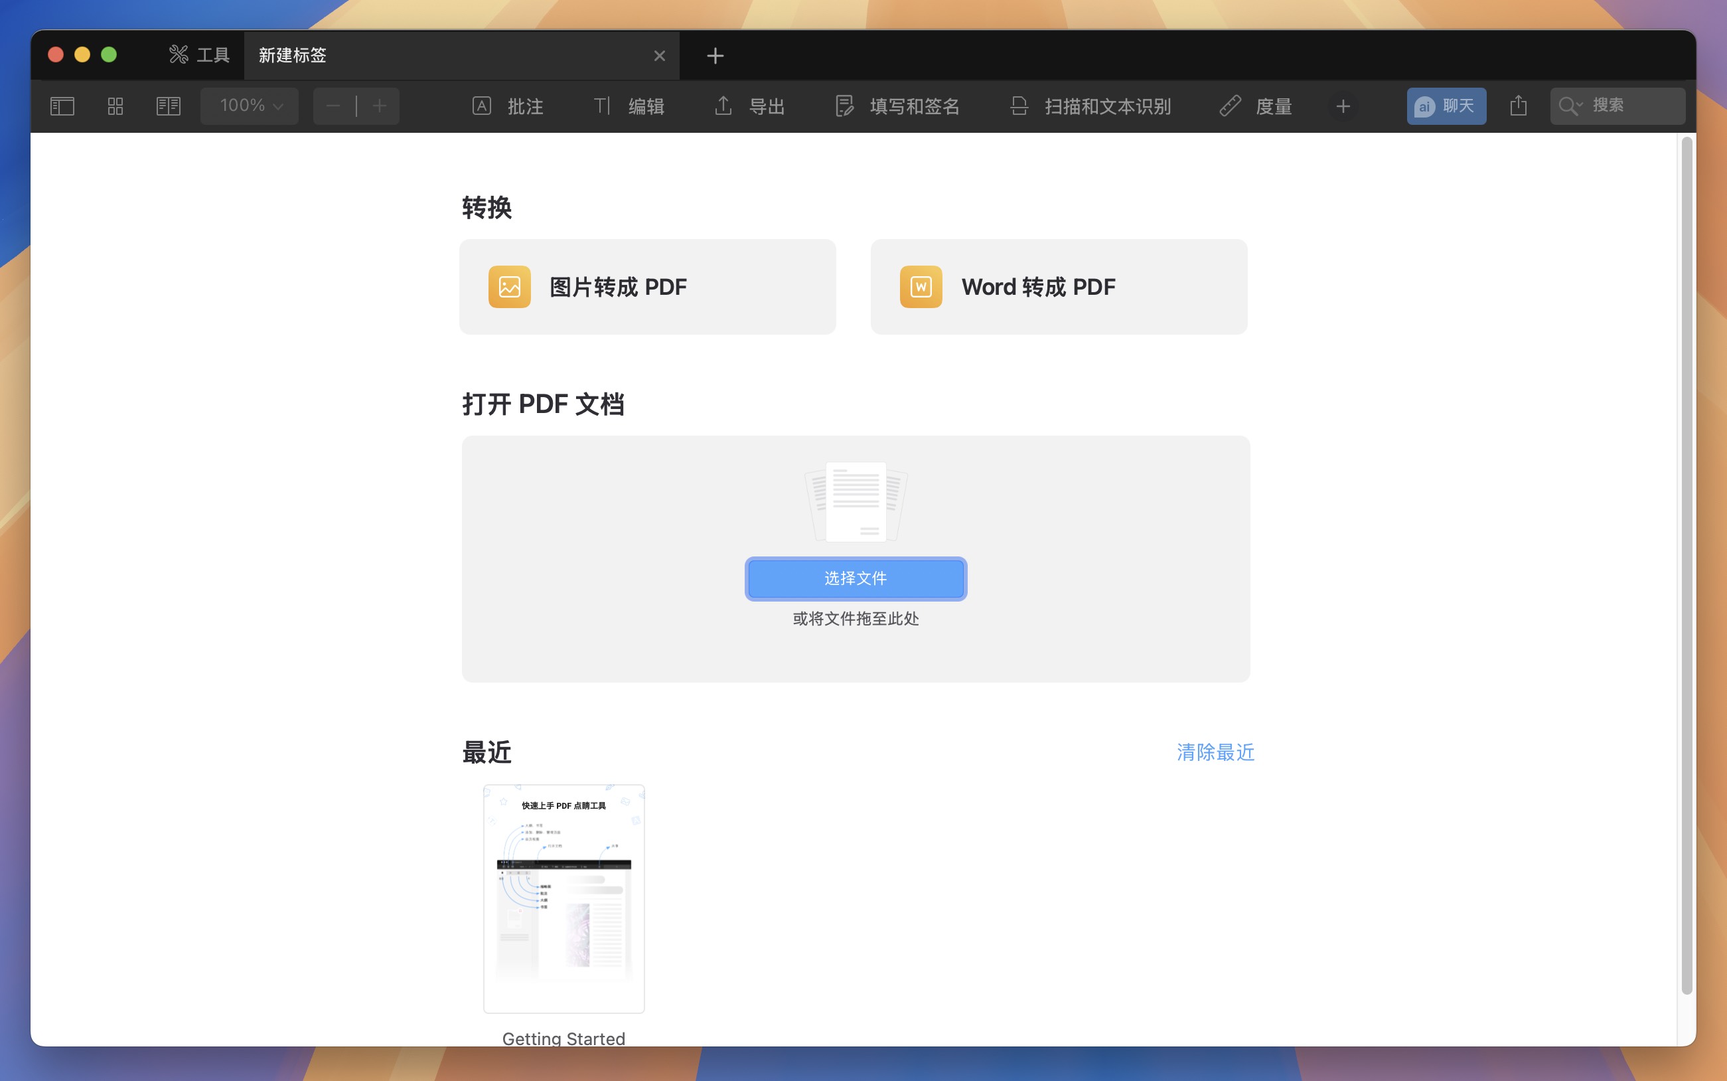Viewport: 1727px width, 1081px height.
Task: Open Getting Started recent thumbnail
Action: point(563,898)
